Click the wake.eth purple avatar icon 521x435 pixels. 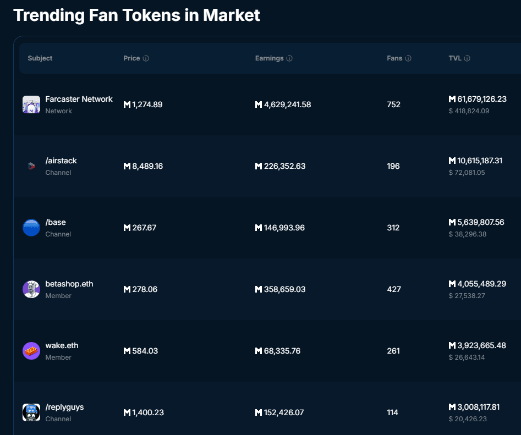point(31,351)
